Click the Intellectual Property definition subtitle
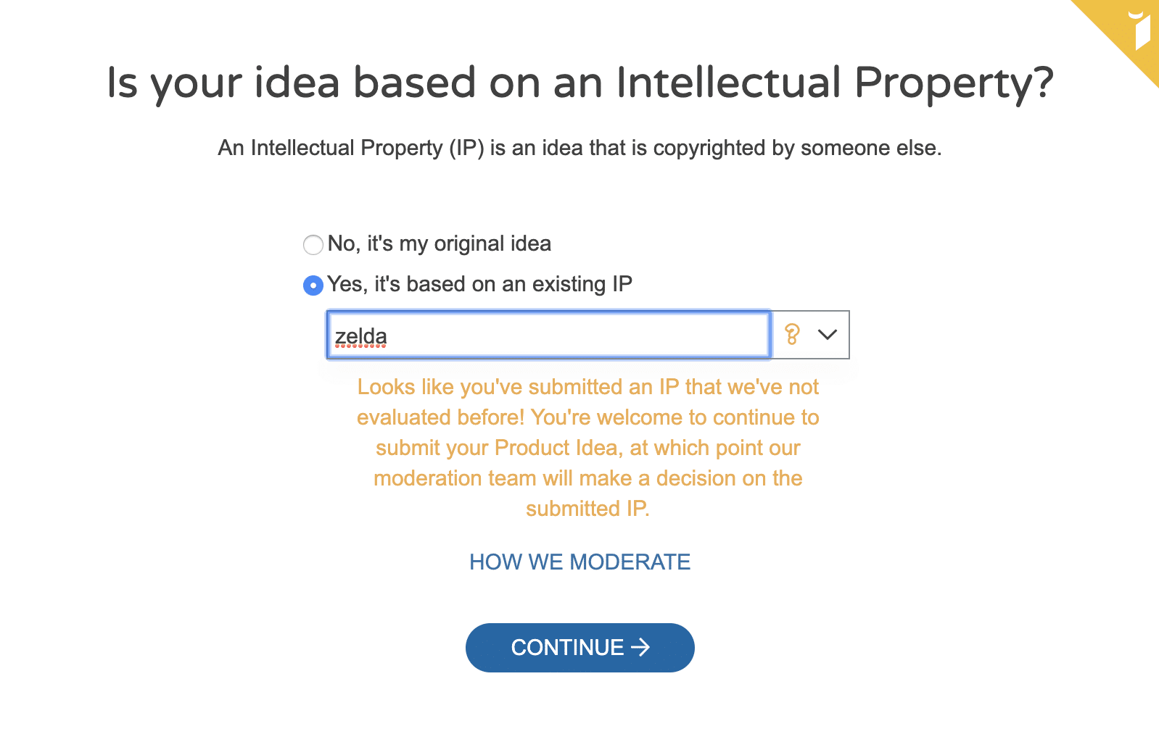 (x=580, y=148)
